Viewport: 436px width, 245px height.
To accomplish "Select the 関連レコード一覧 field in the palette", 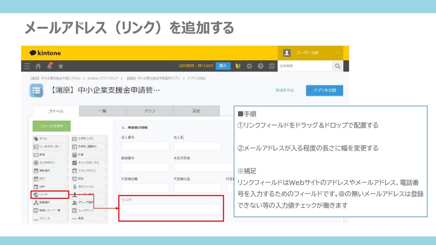I will [50, 211].
